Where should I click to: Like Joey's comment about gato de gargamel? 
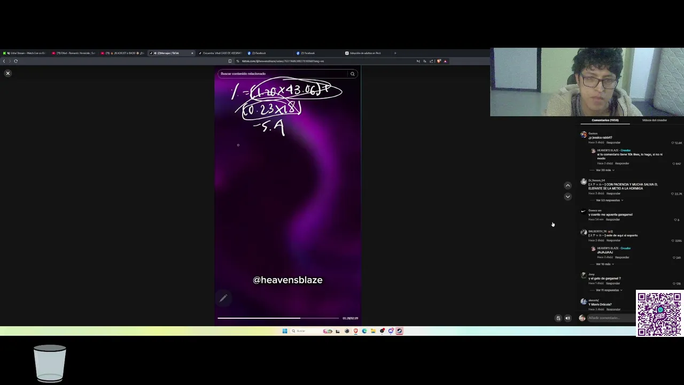click(673, 284)
